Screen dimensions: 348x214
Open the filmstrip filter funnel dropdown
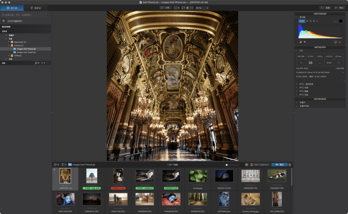(64, 165)
